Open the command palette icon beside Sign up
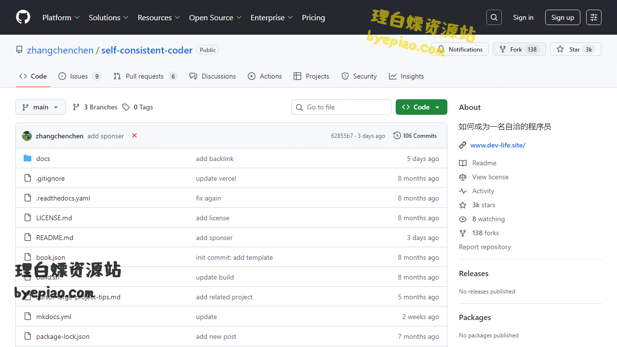This screenshot has width=617, height=347. coord(594,17)
